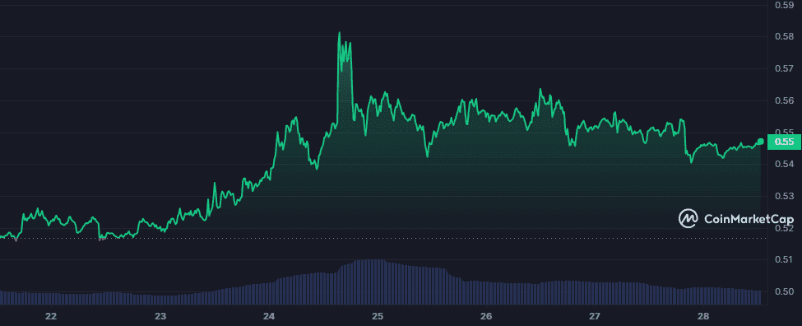
Task: Click the date label 28 on the time axis
Action: tap(704, 315)
